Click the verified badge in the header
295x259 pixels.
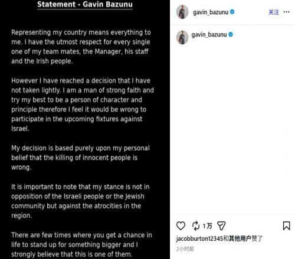click(232, 12)
